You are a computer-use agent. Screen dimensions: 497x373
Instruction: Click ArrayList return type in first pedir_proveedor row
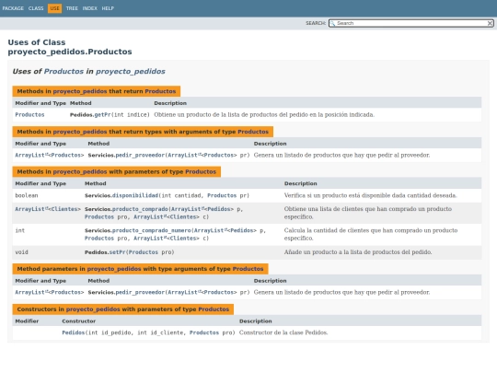(x=29, y=155)
